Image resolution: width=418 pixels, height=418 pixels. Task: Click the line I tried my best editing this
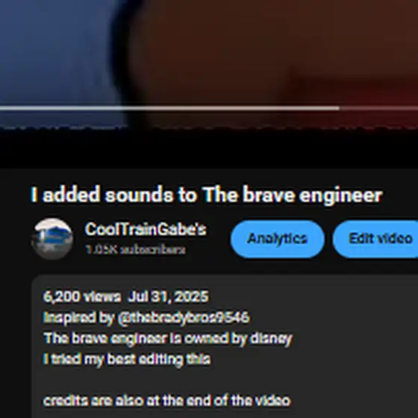coord(127,359)
